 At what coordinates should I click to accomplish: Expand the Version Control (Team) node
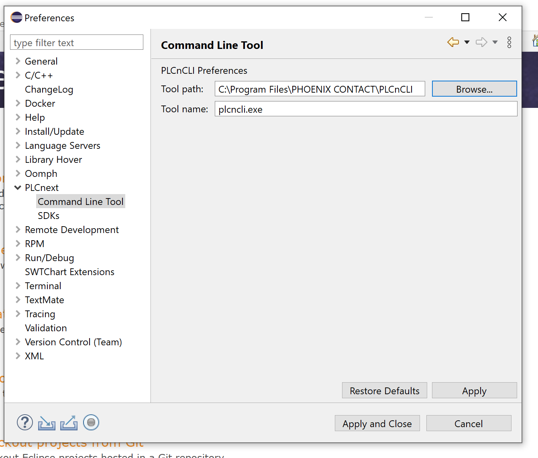point(18,342)
